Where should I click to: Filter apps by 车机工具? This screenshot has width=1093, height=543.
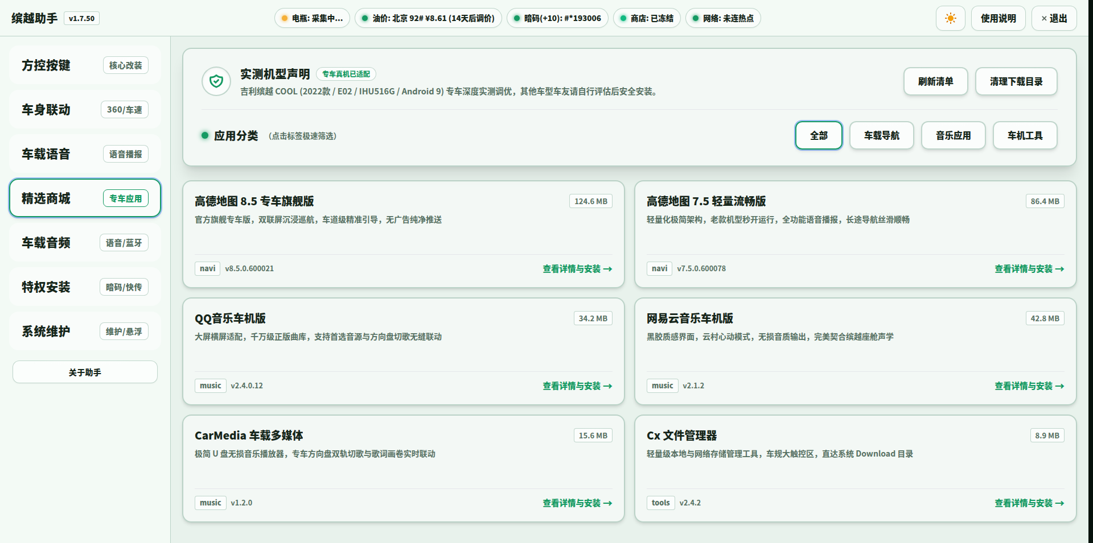[1025, 135]
